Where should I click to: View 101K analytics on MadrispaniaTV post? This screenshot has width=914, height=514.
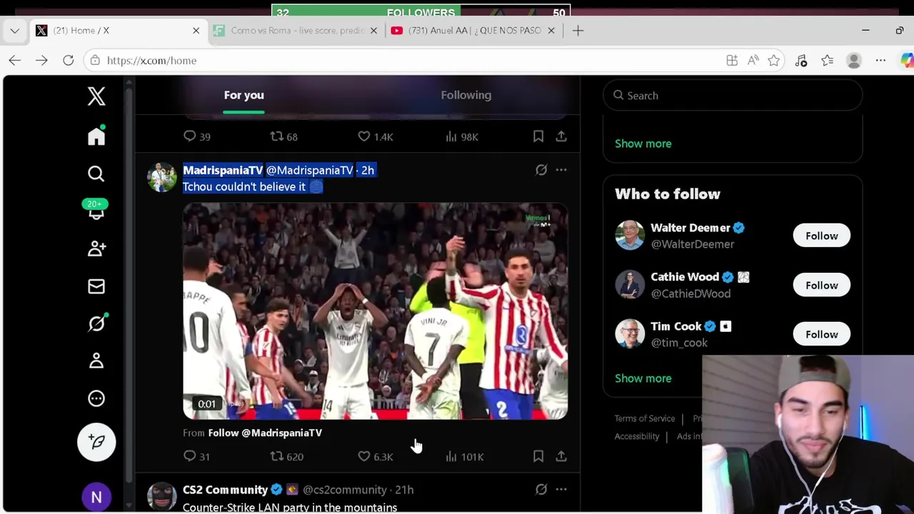pyautogui.click(x=464, y=456)
